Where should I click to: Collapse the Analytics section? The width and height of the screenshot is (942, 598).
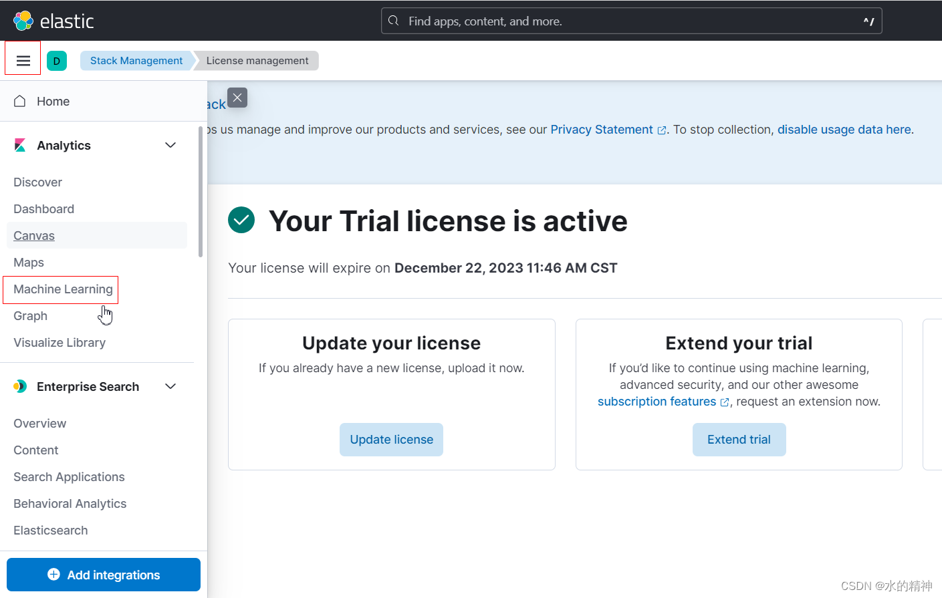click(170, 145)
